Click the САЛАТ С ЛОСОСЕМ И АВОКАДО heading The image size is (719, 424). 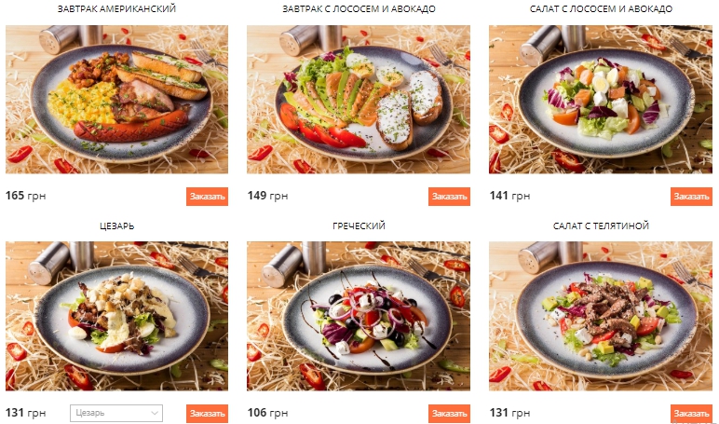point(601,8)
